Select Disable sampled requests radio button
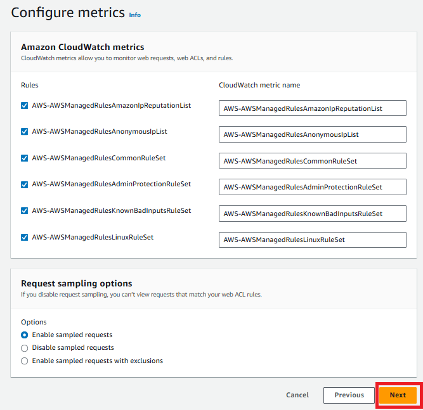Image resolution: width=423 pixels, height=410 pixels. 24,348
